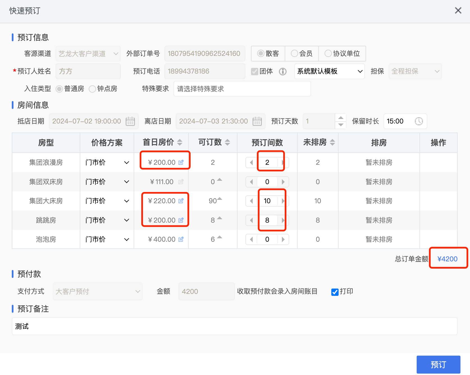Image resolution: width=470 pixels, height=375 pixels.
Task: Open price plan dropdown for 集团双床房
Action: [x=107, y=182]
